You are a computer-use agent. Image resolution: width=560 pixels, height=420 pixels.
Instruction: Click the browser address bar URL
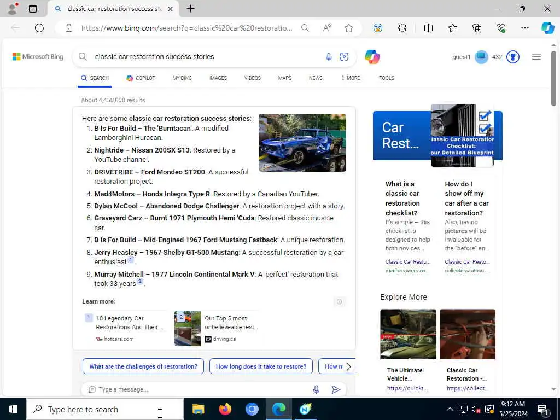[x=187, y=28]
